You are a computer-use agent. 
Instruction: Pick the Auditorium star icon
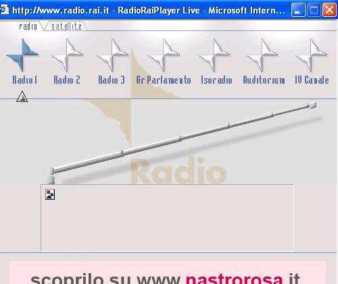coord(262,55)
